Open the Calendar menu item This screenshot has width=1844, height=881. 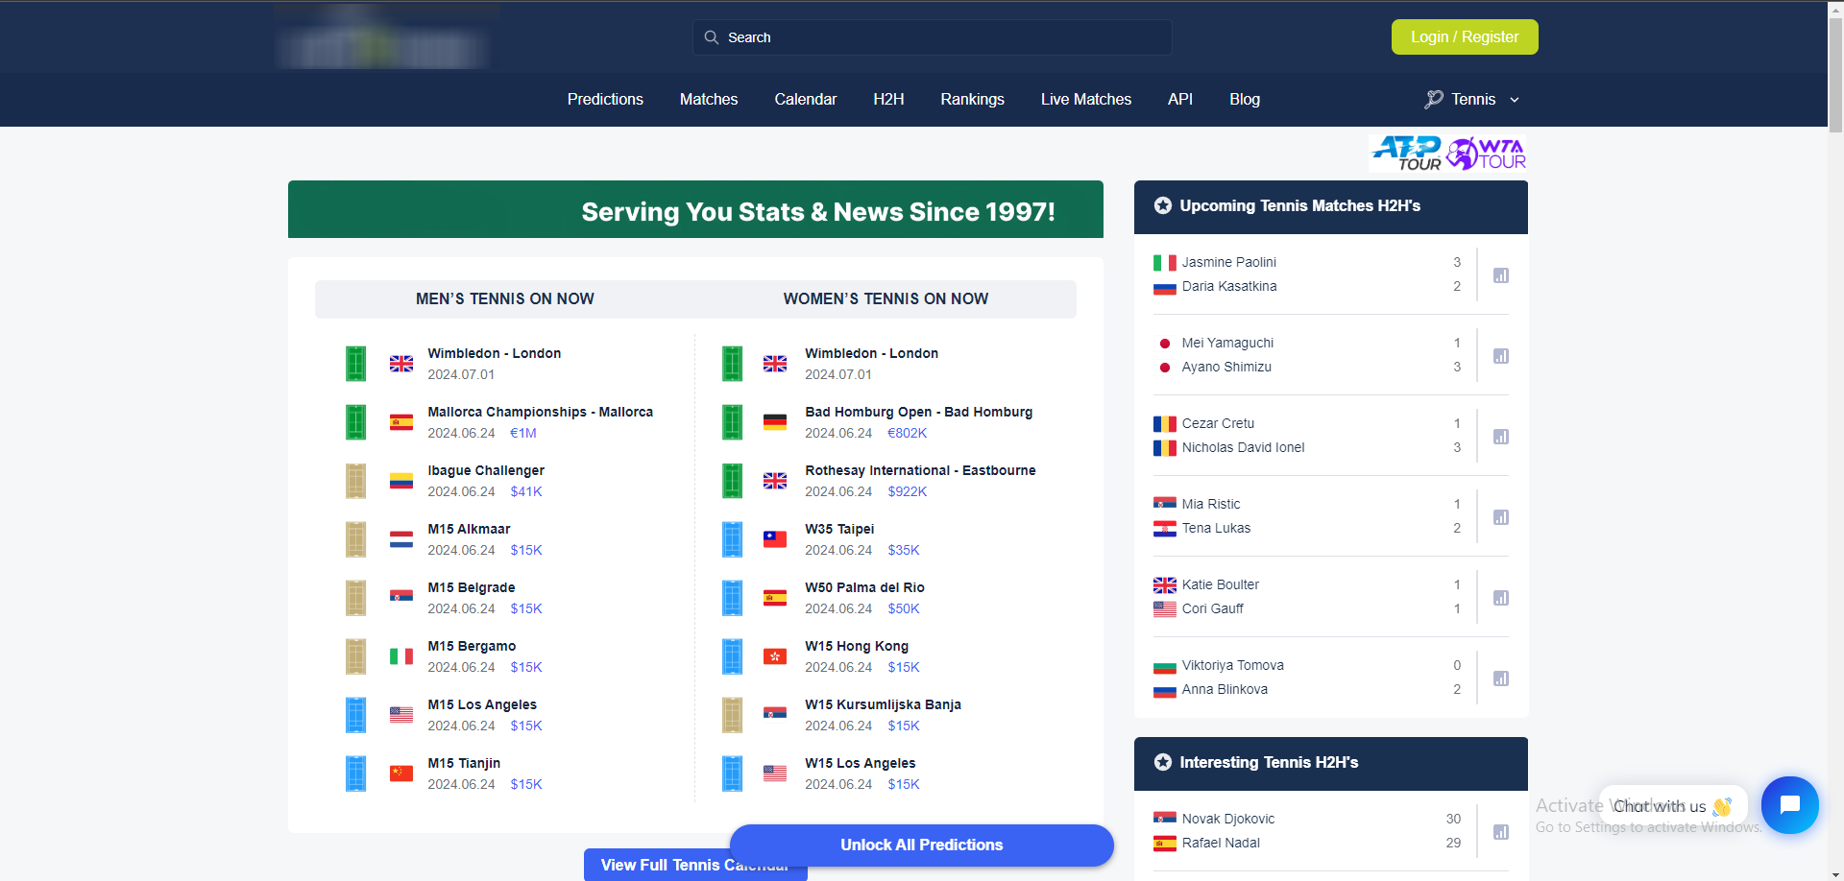[806, 100]
